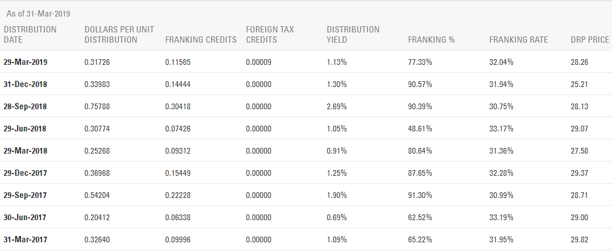Click the Distribution Date column header
This screenshot has height=252, width=612.
pos(30,35)
